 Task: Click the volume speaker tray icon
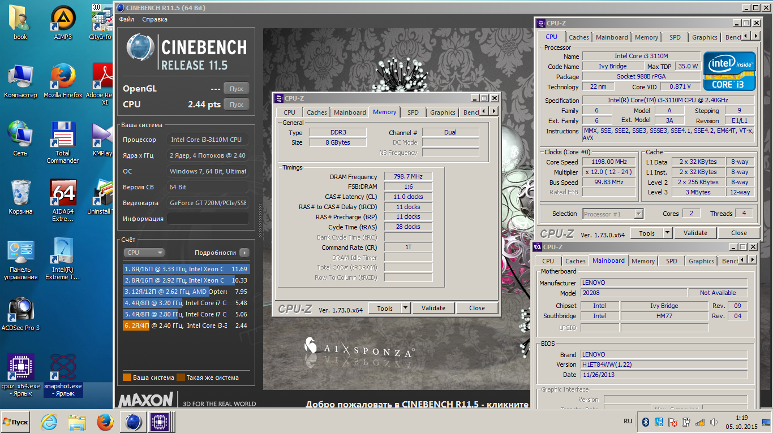(x=714, y=422)
